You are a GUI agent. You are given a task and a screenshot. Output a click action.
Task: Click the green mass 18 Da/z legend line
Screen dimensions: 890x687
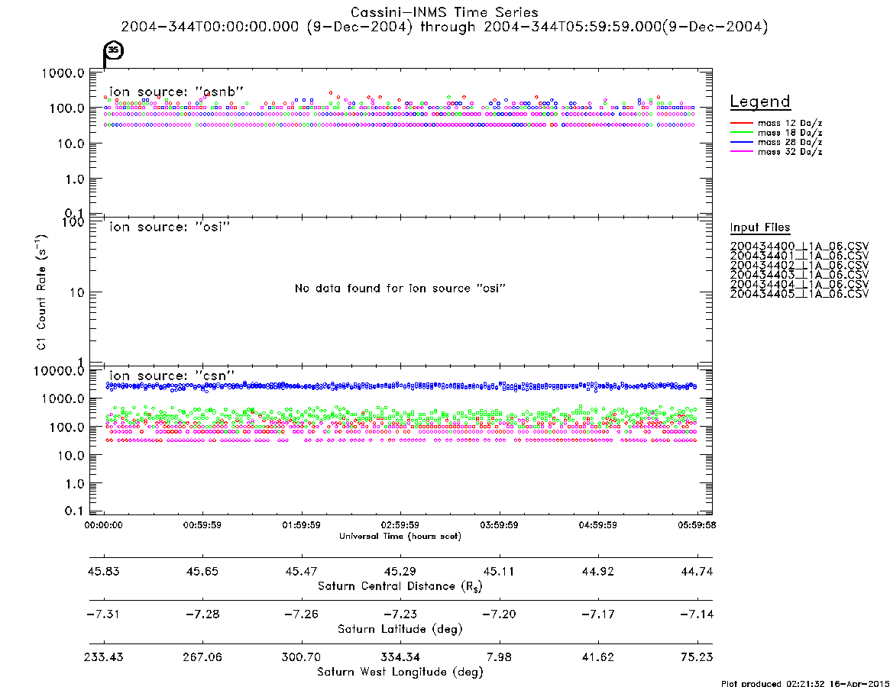[x=741, y=133]
